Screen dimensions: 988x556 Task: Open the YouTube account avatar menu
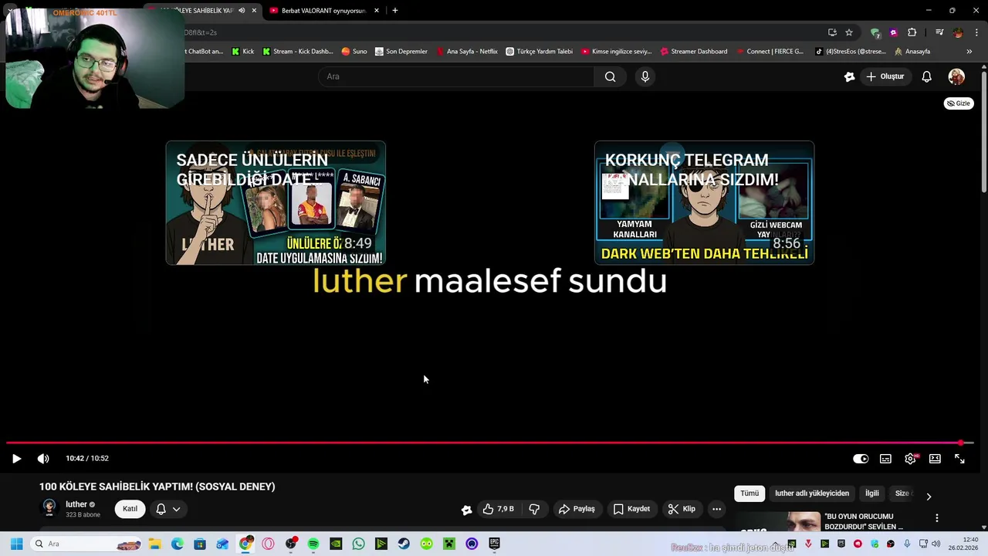956,76
